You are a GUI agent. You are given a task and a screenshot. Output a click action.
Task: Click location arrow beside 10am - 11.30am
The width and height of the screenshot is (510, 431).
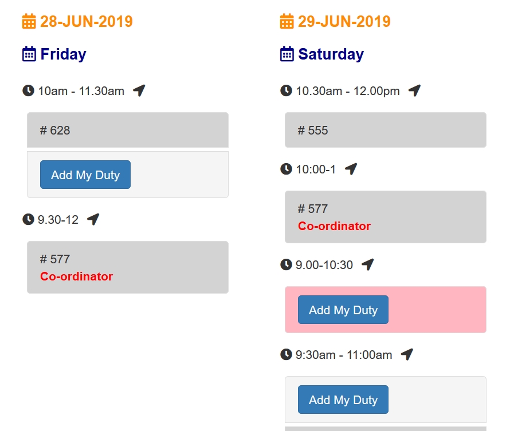tap(139, 90)
